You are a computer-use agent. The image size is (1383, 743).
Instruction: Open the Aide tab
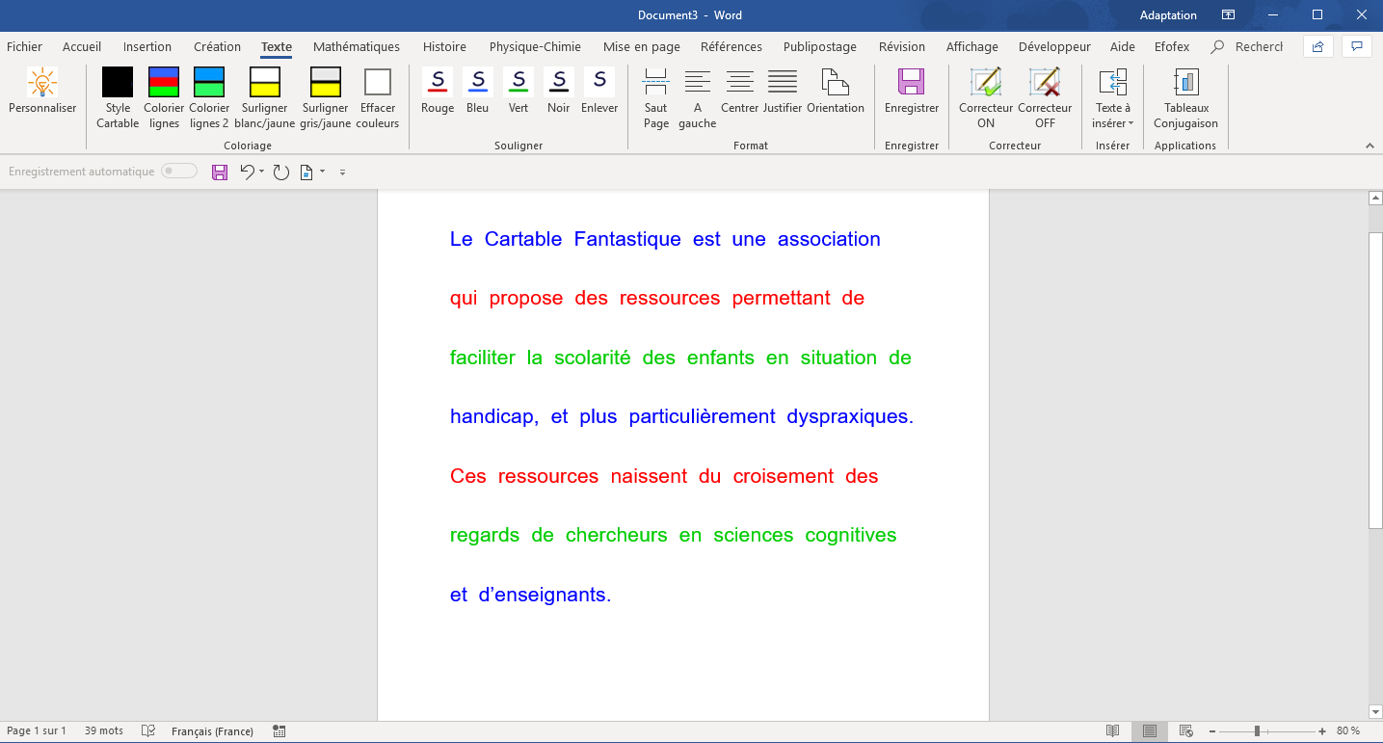click(x=1123, y=46)
